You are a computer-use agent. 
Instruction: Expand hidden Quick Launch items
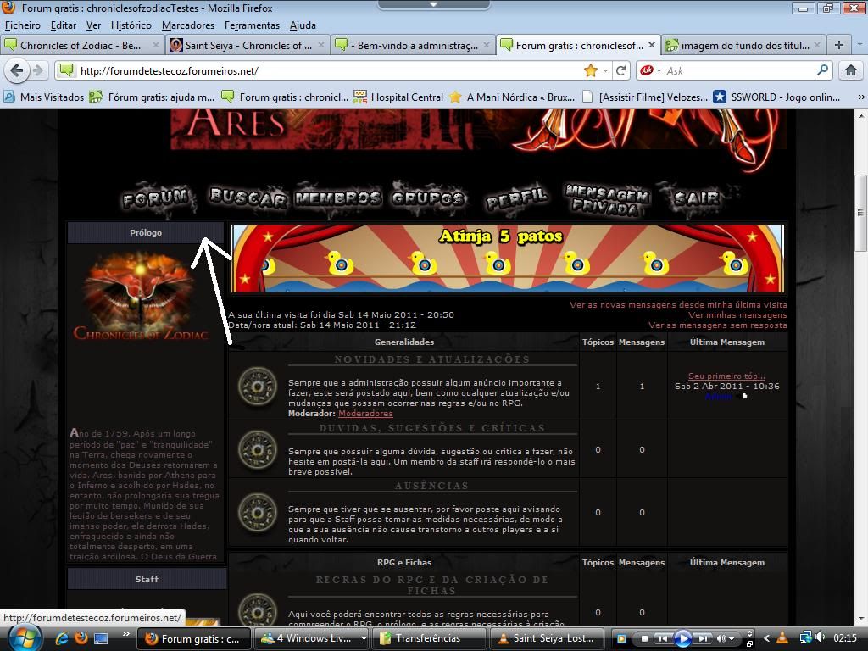point(126,633)
